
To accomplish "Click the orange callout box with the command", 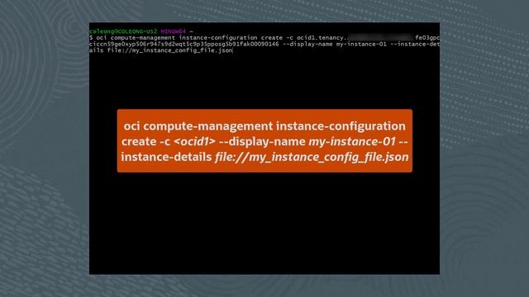I will pyautogui.click(x=264, y=141).
